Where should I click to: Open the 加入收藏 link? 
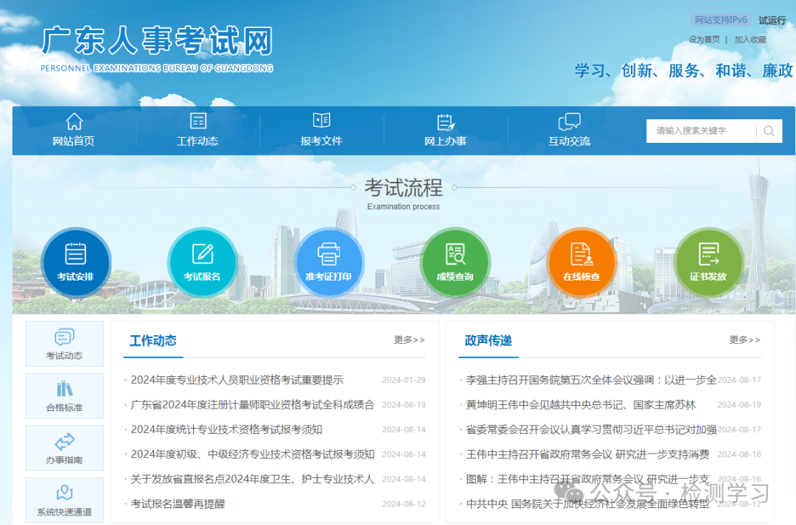coord(750,38)
